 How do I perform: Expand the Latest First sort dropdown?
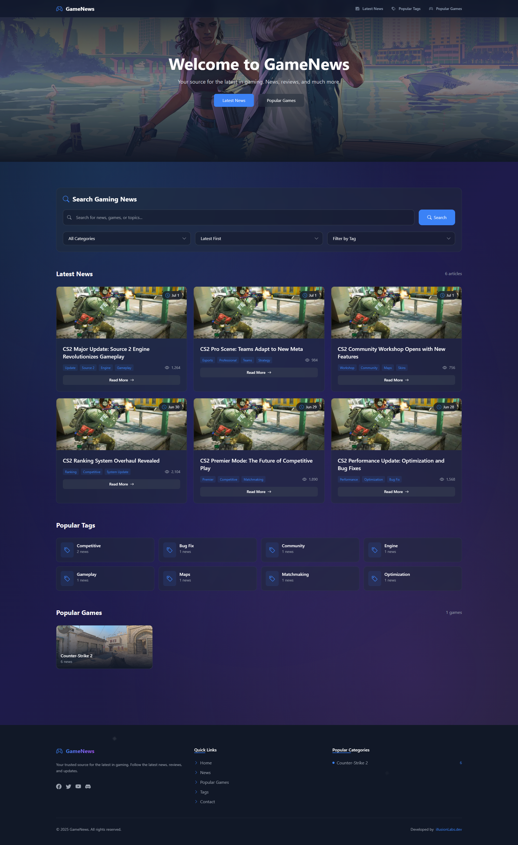click(259, 238)
